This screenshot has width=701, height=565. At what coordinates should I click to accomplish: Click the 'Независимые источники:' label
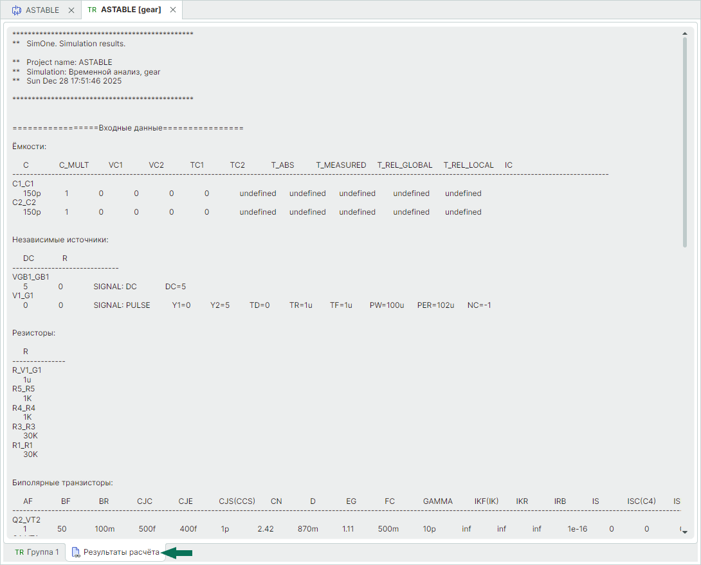pos(60,240)
